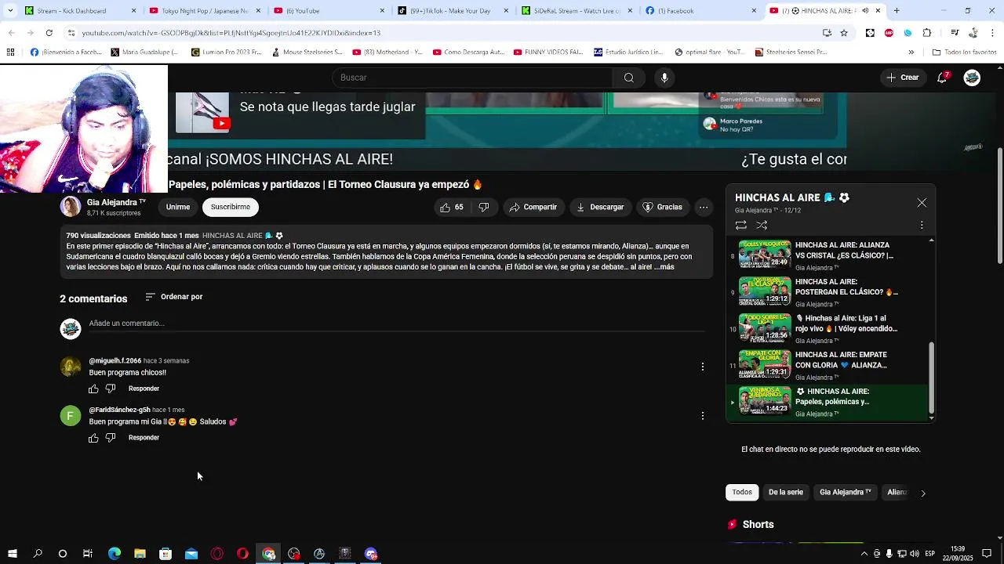The width and height of the screenshot is (1004, 564).
Task: Open the Chrome apps grid in bookmarks bar
Action: (10, 52)
